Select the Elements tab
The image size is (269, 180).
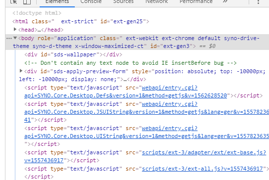coord(57,1)
